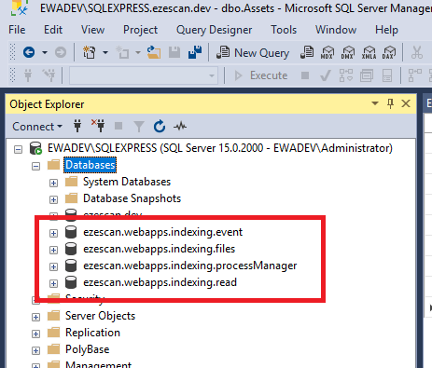This screenshot has width=432, height=368.
Task: Click the navigate back arrow button
Action: (29, 52)
